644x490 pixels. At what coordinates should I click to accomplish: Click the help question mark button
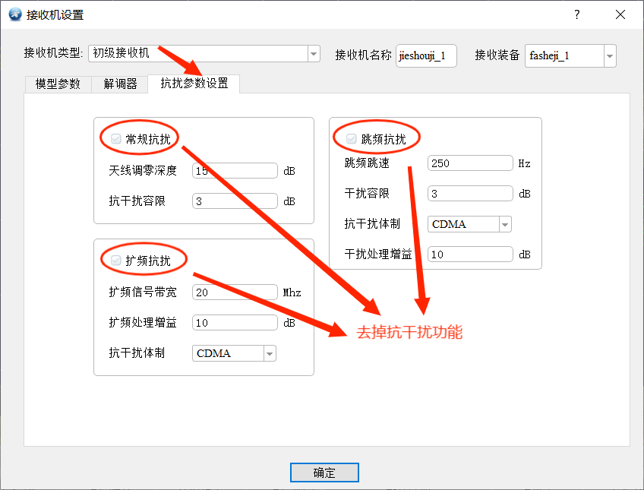577,14
